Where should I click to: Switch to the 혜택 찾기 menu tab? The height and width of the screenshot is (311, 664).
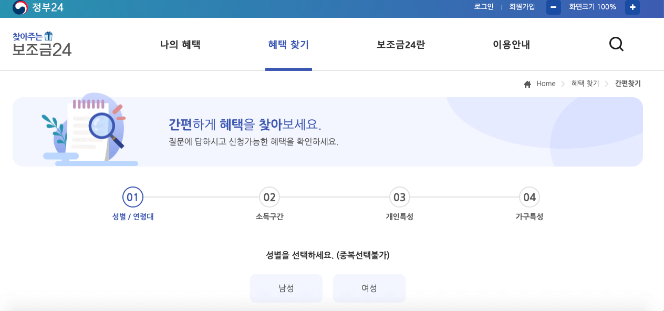coord(288,45)
